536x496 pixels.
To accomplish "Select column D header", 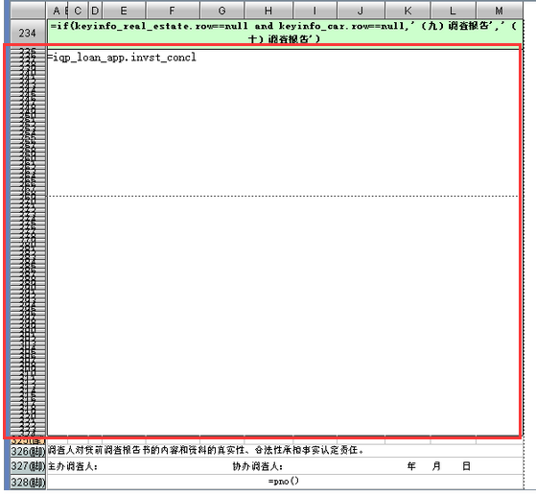I will [x=95, y=11].
